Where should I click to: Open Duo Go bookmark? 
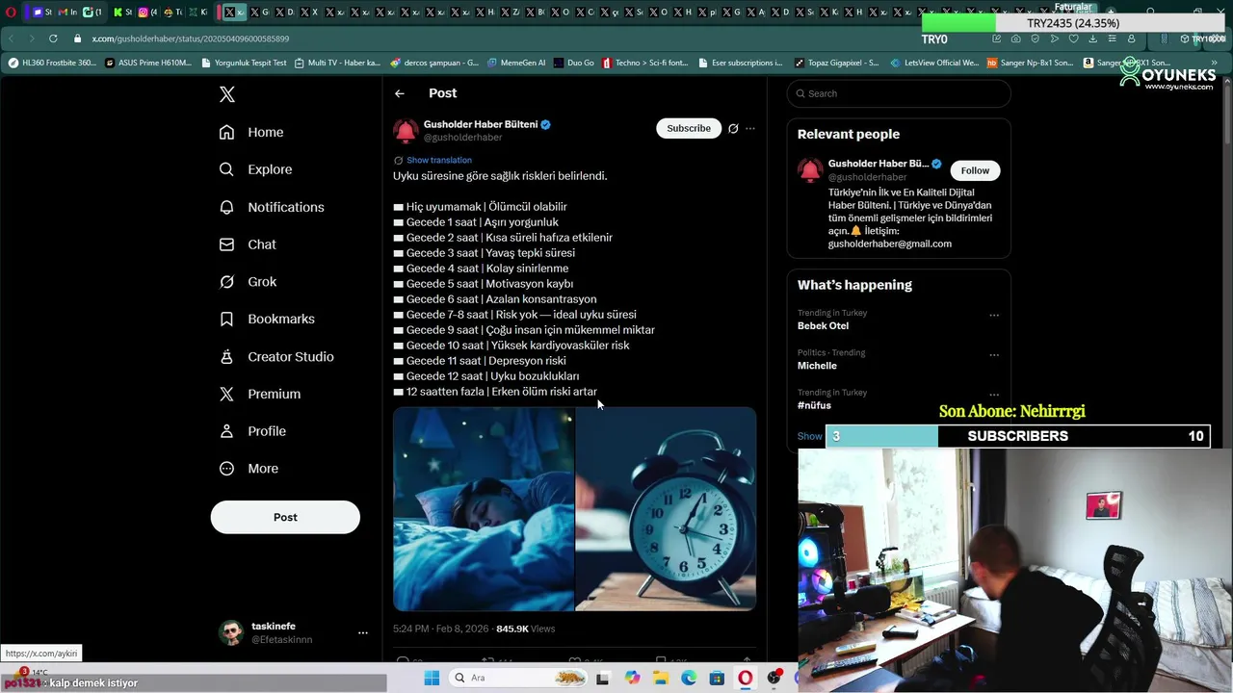pyautogui.click(x=573, y=63)
